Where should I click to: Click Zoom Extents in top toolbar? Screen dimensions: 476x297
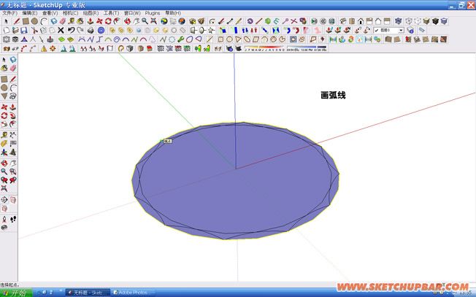click(x=153, y=21)
